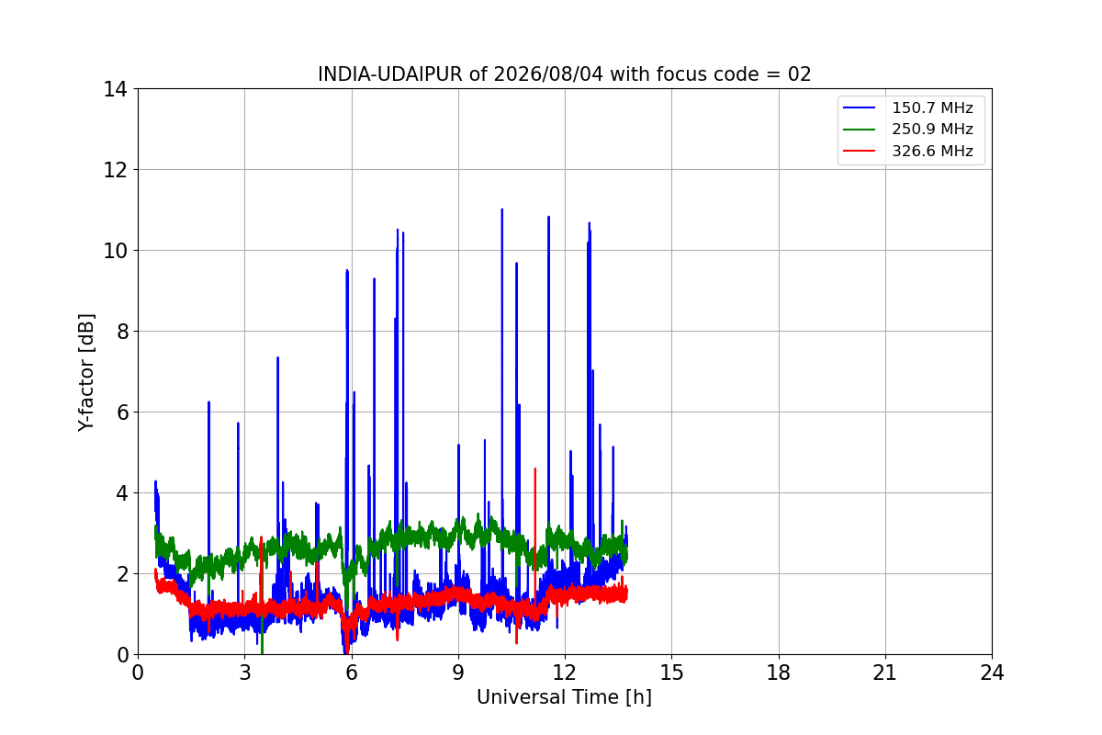Image resolution: width=1102 pixels, height=735 pixels.
Task: Click the 2 tick on the Y-factor axis
Action: coord(121,574)
